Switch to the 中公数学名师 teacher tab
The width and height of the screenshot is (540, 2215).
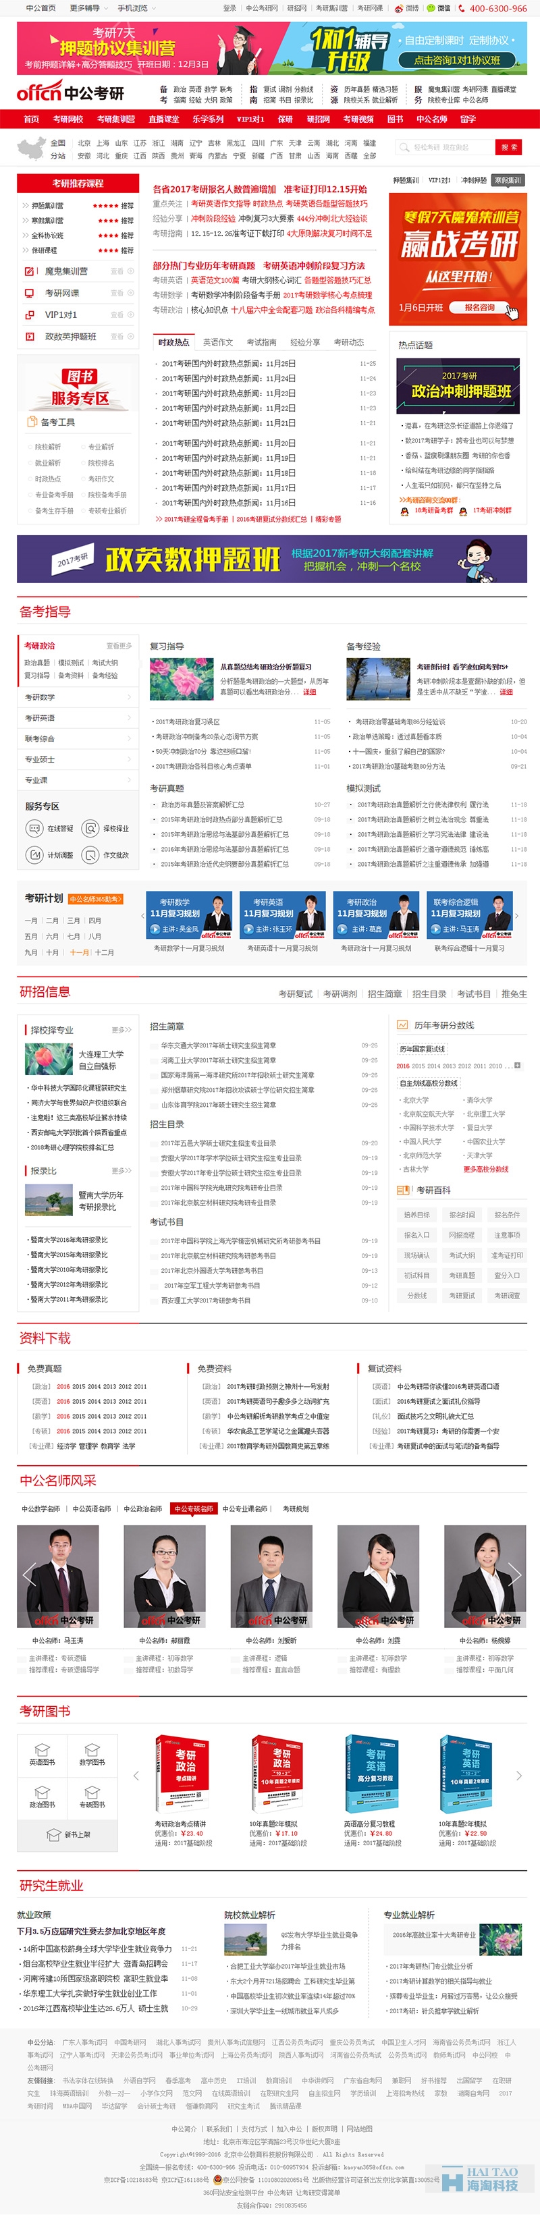40,1508
